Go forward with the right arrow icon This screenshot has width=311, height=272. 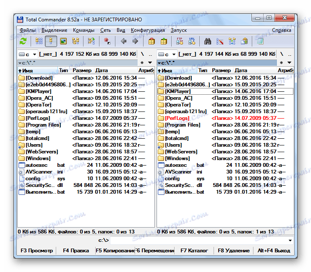pyautogui.click(x=135, y=41)
